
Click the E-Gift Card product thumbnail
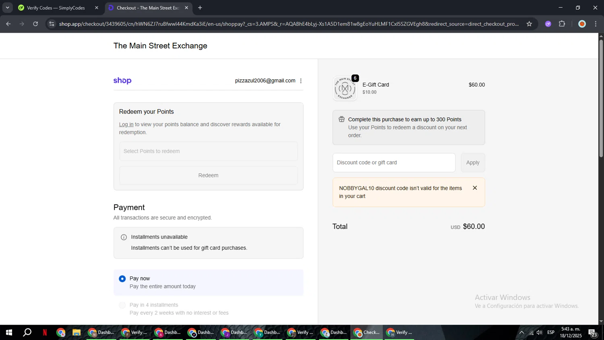[345, 89]
